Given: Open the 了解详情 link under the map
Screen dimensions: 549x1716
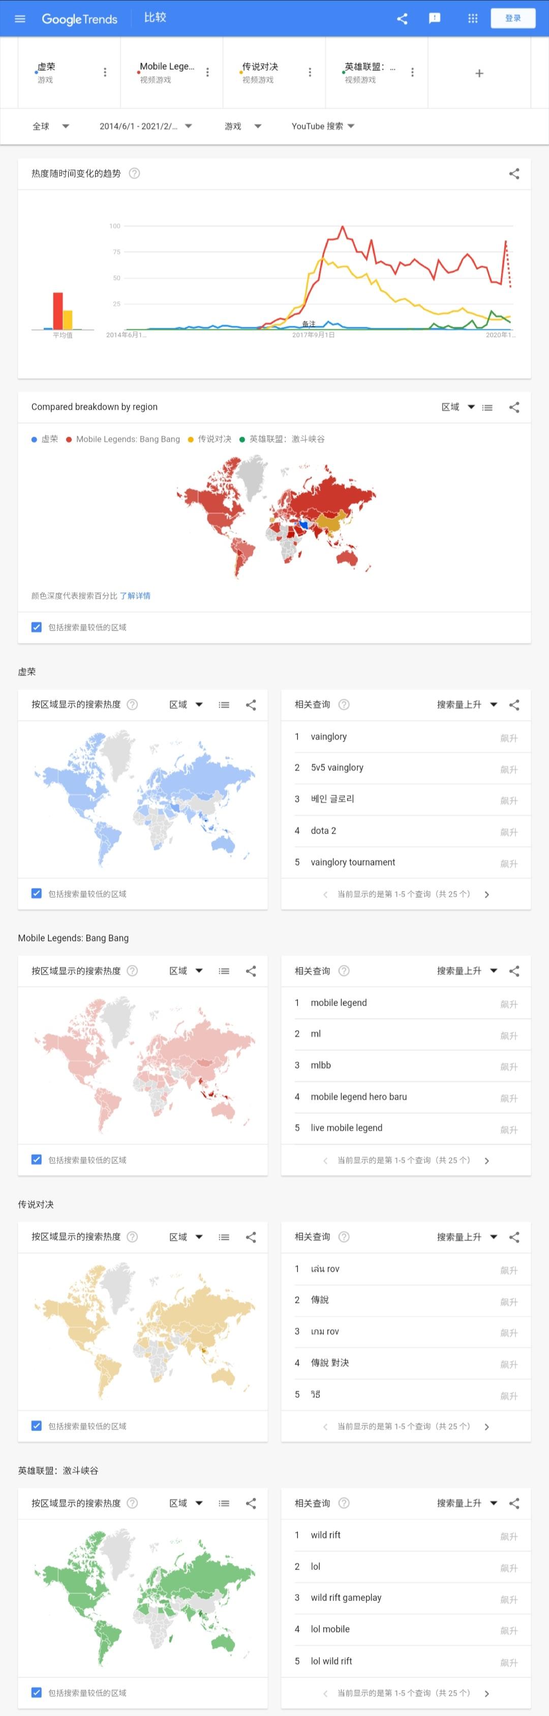Looking at the screenshot, I should point(135,595).
